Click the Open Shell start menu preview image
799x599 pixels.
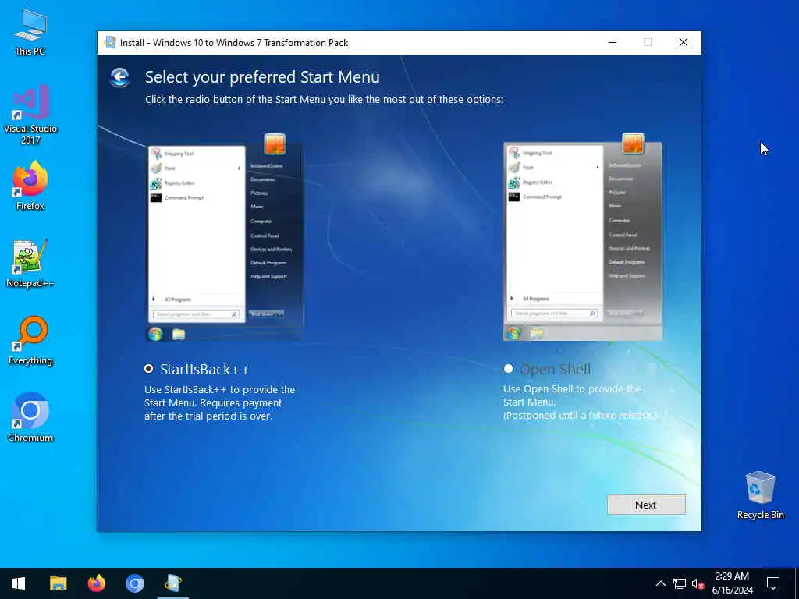pos(583,237)
